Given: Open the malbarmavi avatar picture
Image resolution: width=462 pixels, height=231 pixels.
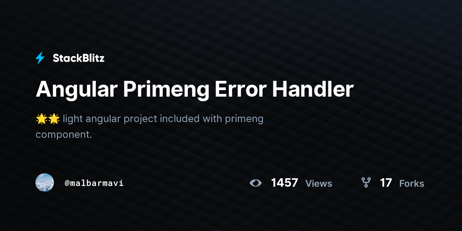Looking at the screenshot, I should 45,182.
